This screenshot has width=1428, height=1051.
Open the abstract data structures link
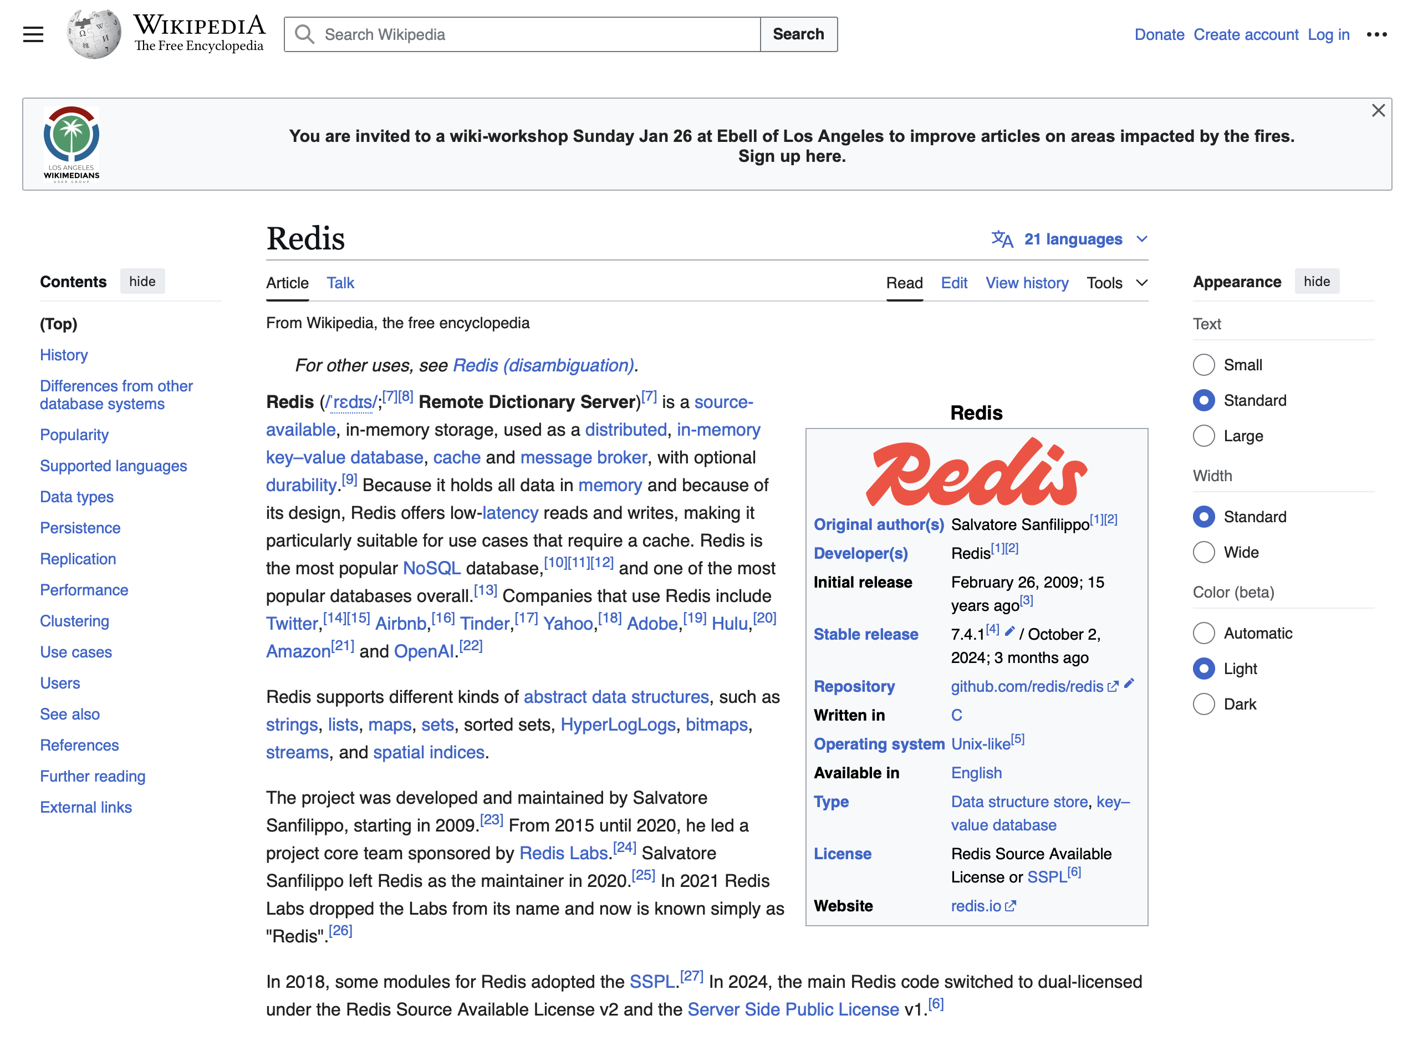(x=615, y=697)
